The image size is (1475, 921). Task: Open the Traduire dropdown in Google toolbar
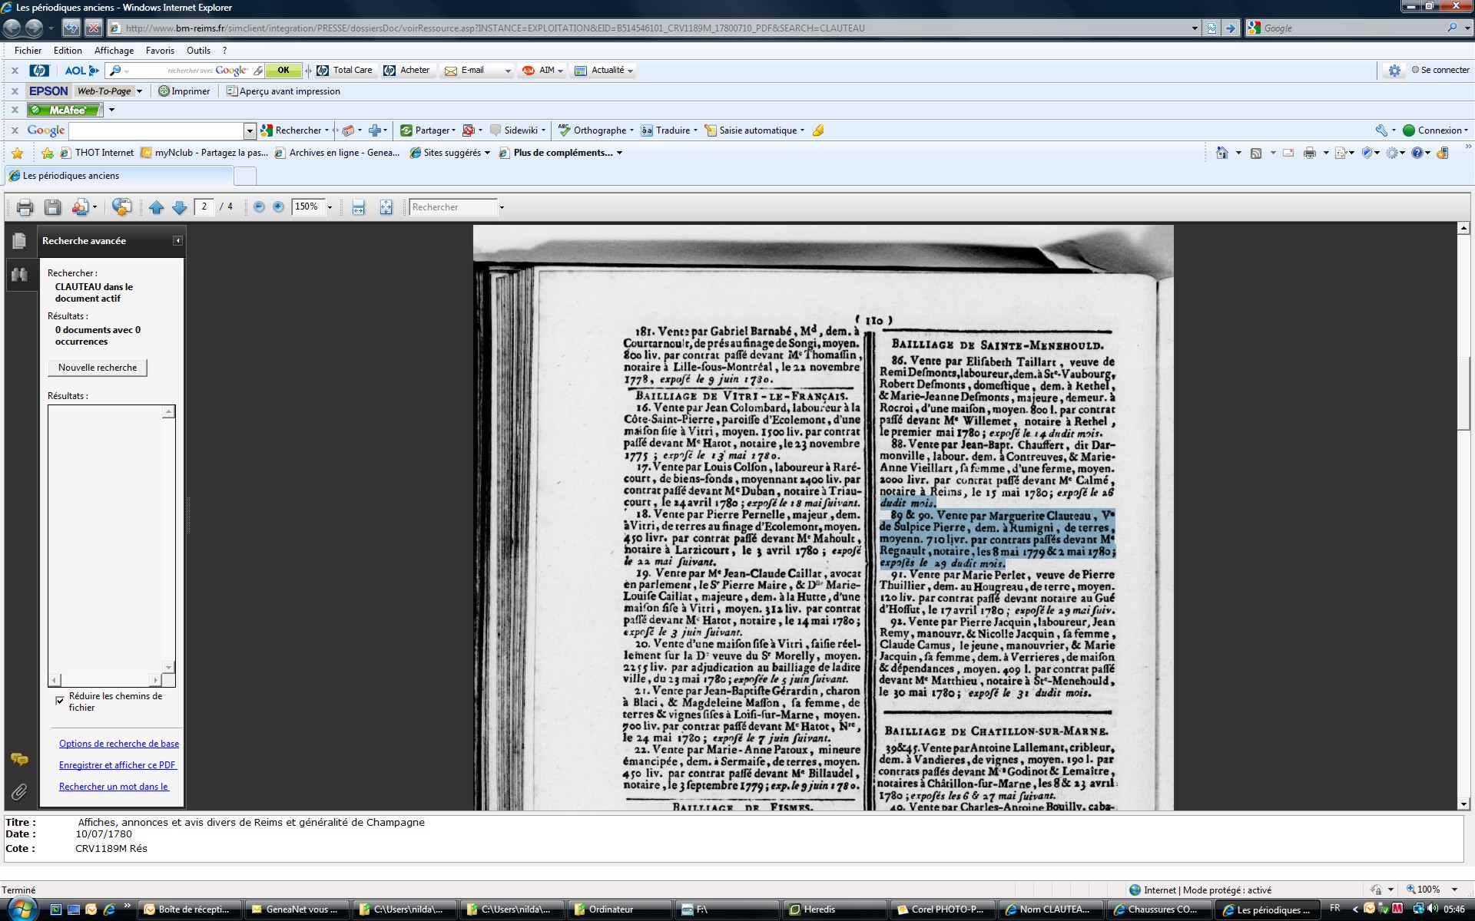(x=695, y=130)
